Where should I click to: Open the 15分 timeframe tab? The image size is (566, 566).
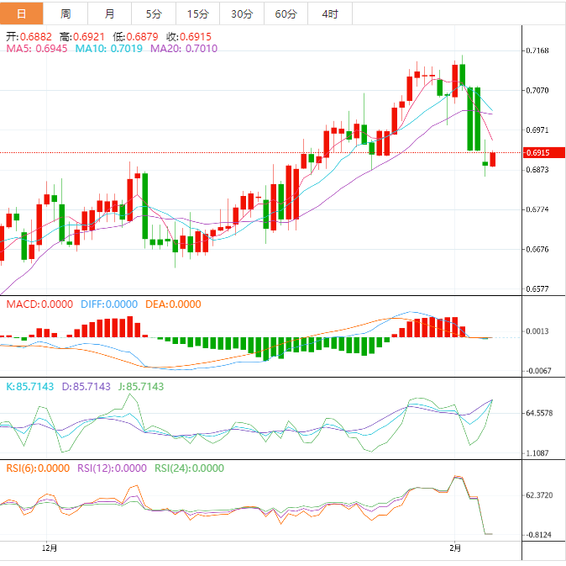click(198, 13)
